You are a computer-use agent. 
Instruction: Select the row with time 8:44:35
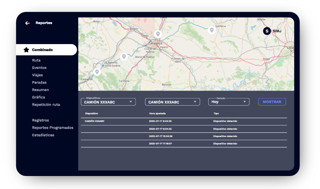tap(184, 121)
